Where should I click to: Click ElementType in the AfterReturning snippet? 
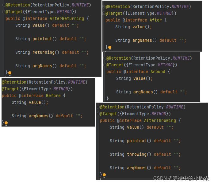point(41,12)
